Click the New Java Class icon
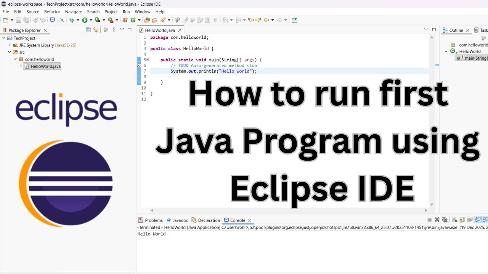This screenshot has height=274, width=488. click(133, 20)
